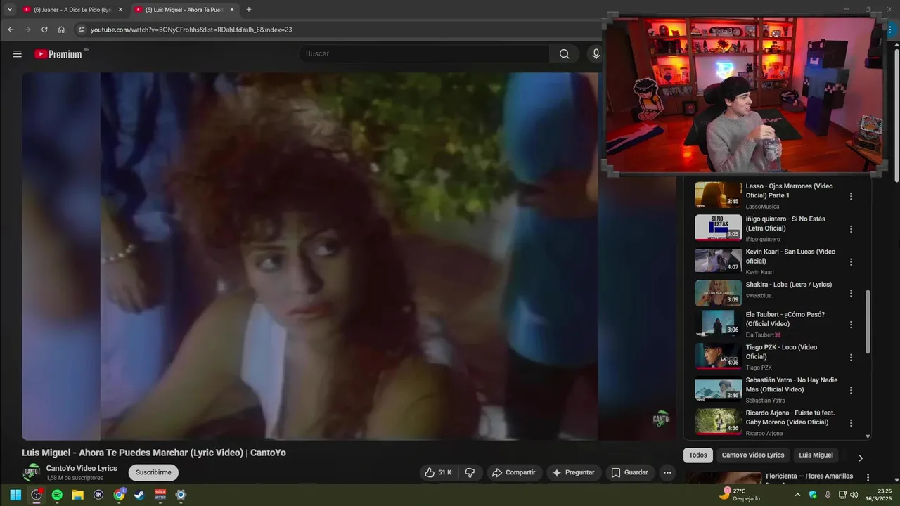Open the Windows Start menu
The width and height of the screenshot is (900, 506).
15,495
